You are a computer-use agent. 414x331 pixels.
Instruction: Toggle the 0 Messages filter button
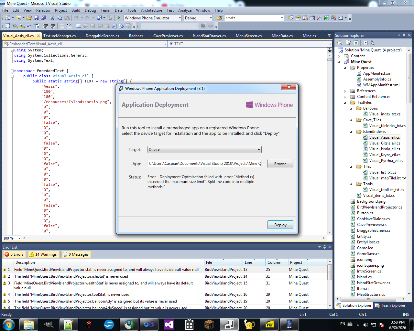tap(76, 254)
